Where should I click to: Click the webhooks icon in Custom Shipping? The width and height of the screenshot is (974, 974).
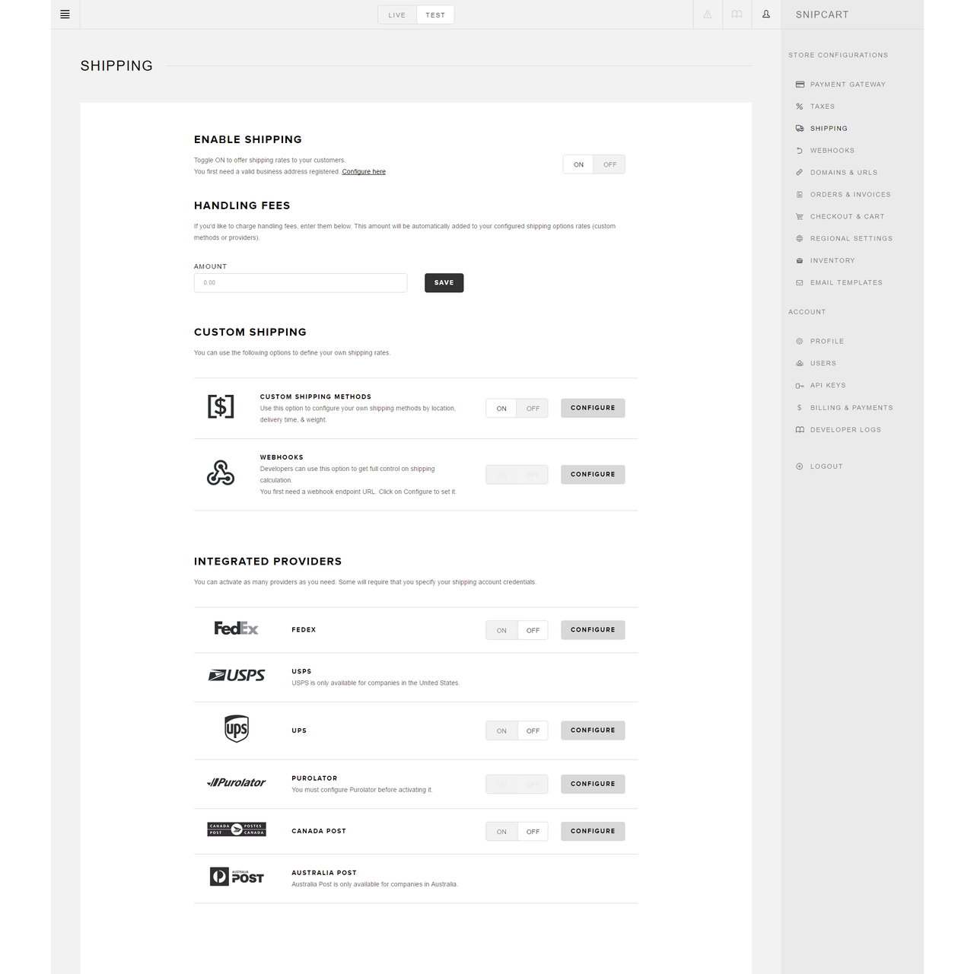click(221, 473)
